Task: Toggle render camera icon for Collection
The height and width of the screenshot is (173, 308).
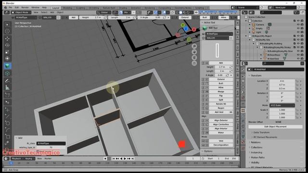Action: (x=302, y=21)
